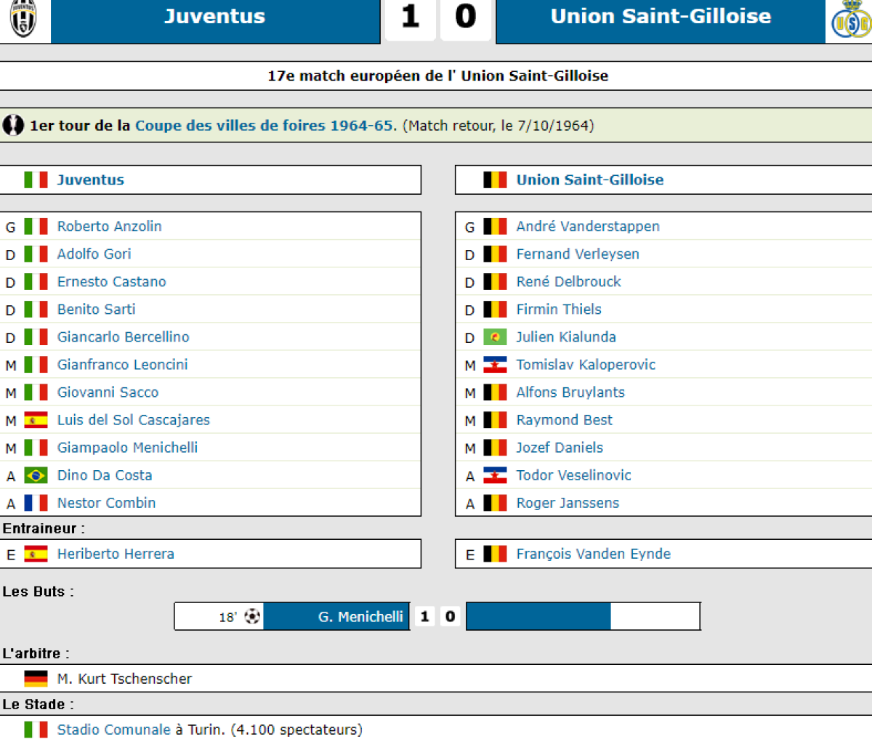Click the Union Saint-Gilloise club crest
Viewport: 872px width, 739px height.
coord(850,22)
